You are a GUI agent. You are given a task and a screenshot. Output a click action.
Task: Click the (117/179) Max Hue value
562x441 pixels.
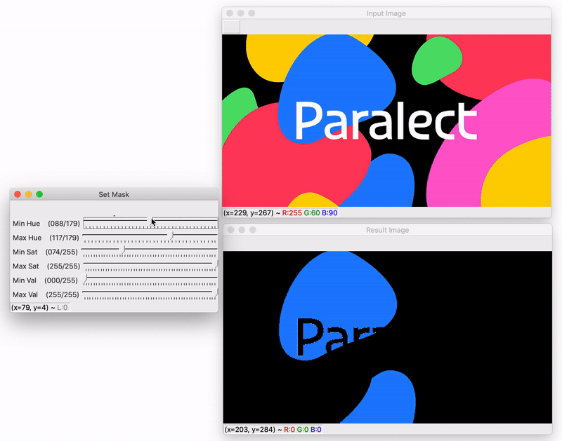64,238
